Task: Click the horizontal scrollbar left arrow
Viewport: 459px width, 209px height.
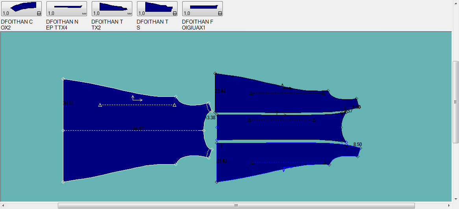Action: coord(3,205)
